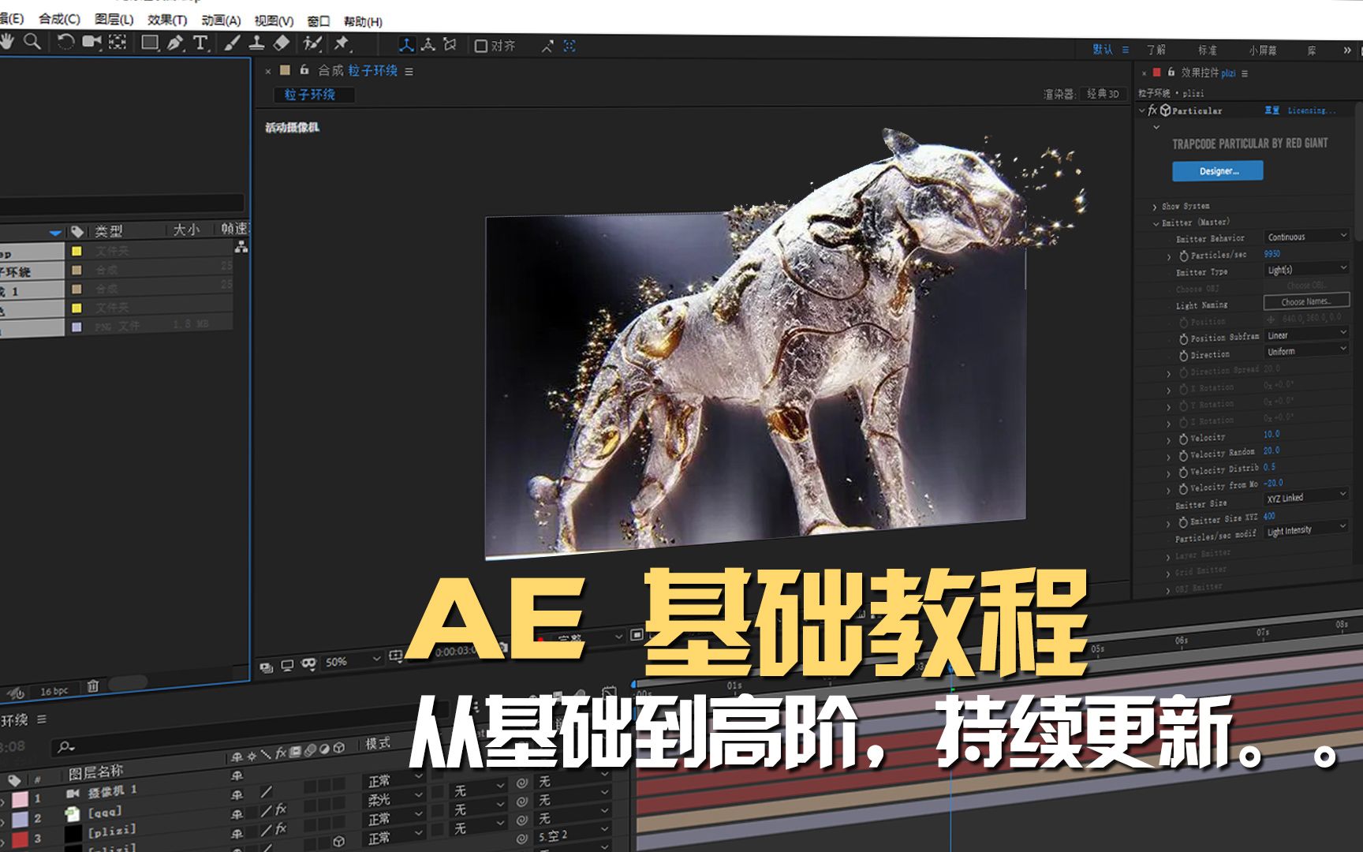Click the region of interest icon beside 50%
1363x852 pixels.
click(x=396, y=656)
